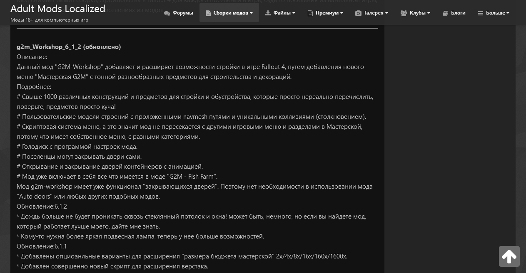Open the Галерея dropdown caret

pos(386,13)
